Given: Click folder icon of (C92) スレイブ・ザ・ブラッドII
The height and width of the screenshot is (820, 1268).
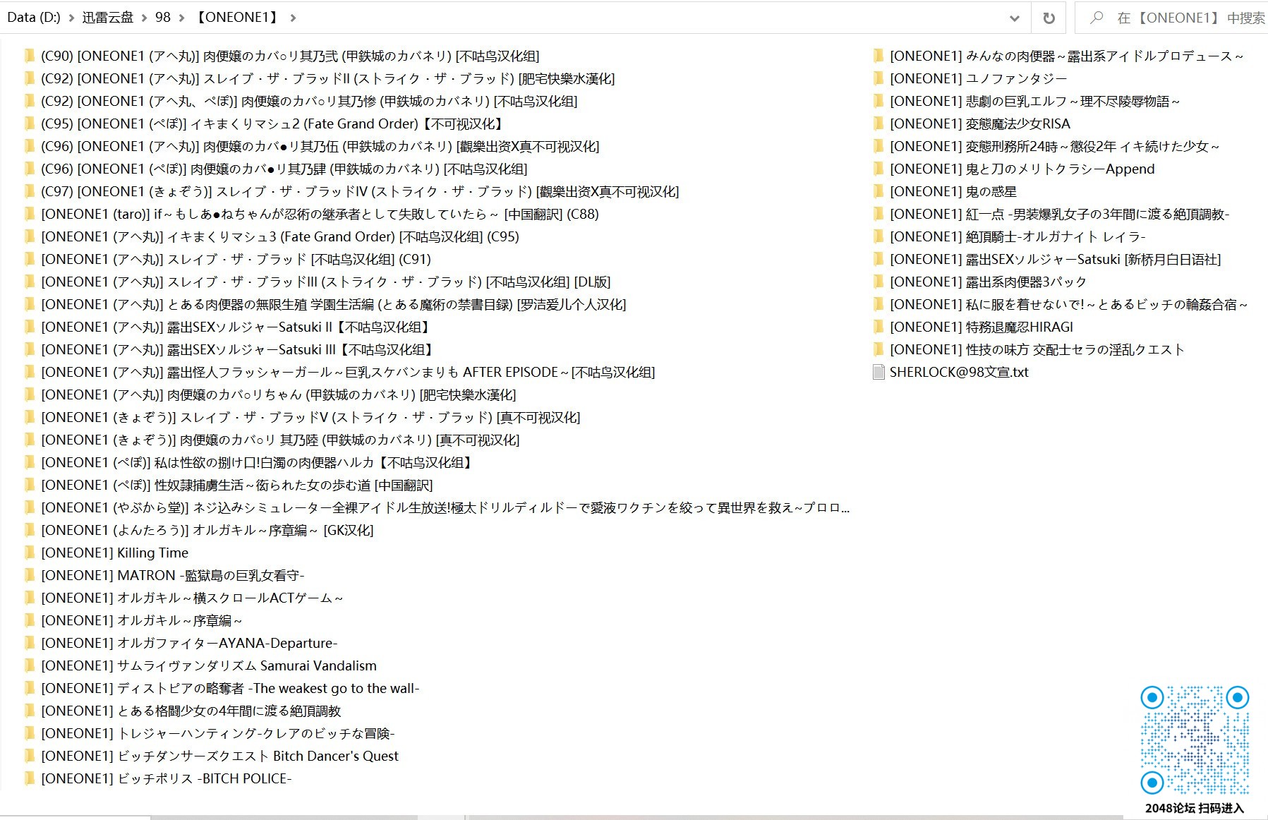Looking at the screenshot, I should tap(29, 78).
